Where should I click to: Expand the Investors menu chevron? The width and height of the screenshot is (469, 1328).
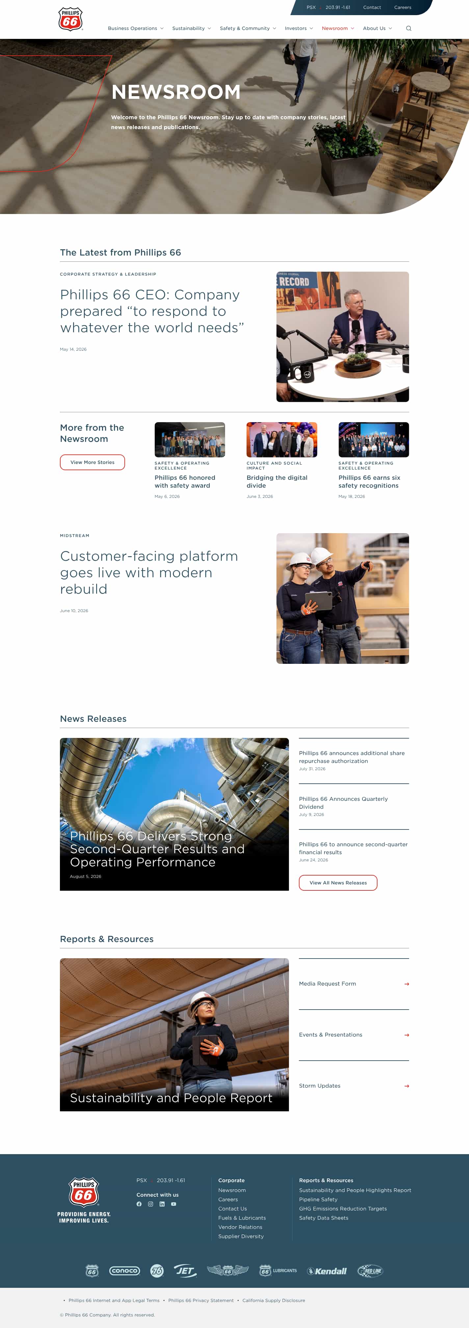[x=311, y=28]
